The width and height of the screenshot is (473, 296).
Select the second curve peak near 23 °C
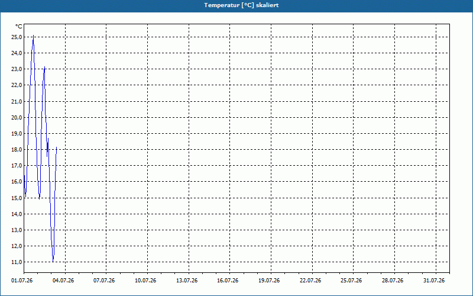(x=45, y=67)
